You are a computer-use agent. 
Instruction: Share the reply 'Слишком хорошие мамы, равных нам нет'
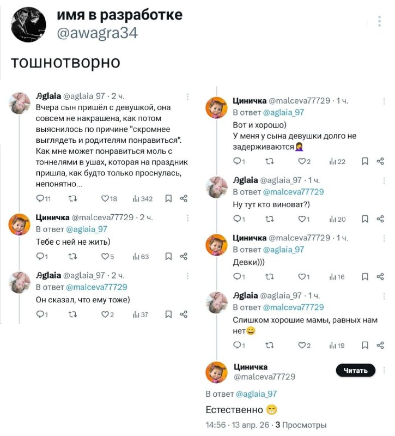(380, 346)
